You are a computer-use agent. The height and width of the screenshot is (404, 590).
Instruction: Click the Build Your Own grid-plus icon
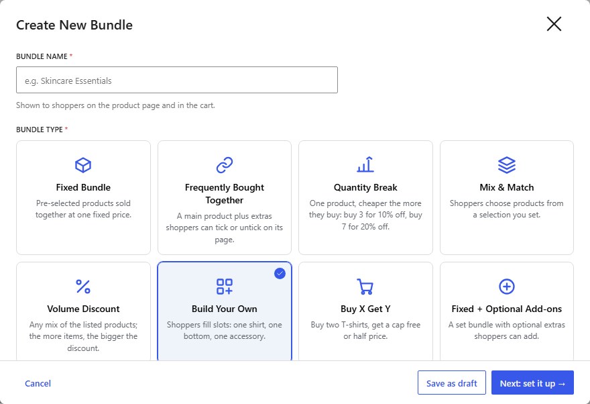[224, 287]
